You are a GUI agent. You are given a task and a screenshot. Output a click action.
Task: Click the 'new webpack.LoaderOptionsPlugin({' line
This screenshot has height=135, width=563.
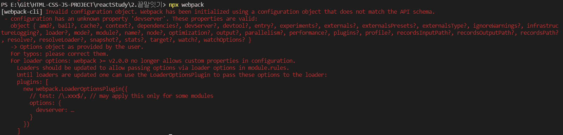pos(76,89)
